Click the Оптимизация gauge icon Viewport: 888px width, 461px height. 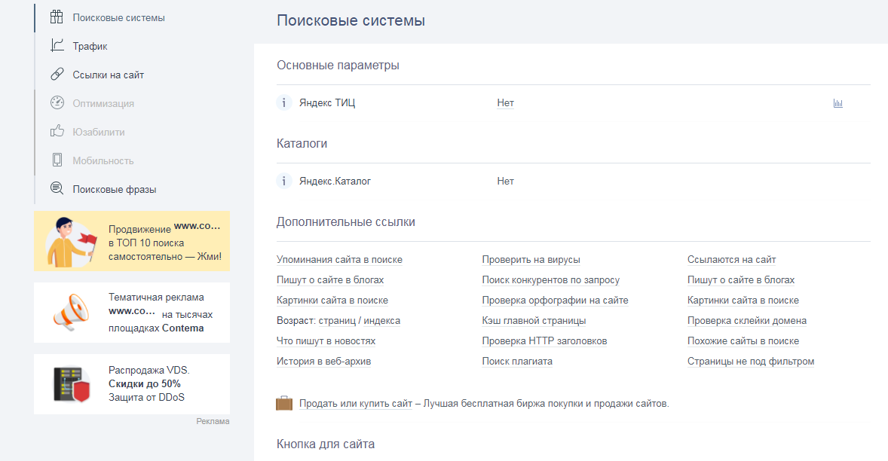[x=57, y=102]
